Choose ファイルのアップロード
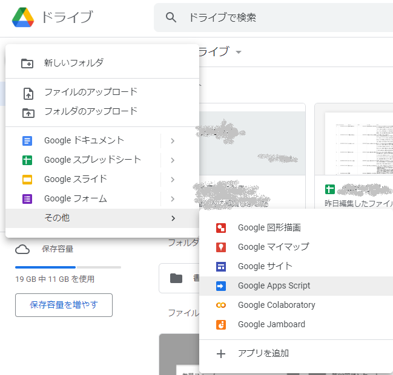 pos(102,92)
